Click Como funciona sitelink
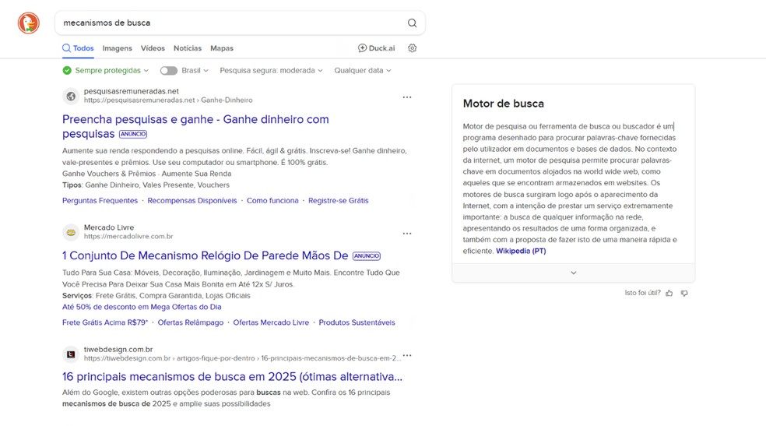 272,201
